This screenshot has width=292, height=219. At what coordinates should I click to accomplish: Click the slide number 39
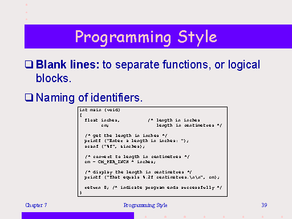264,205
